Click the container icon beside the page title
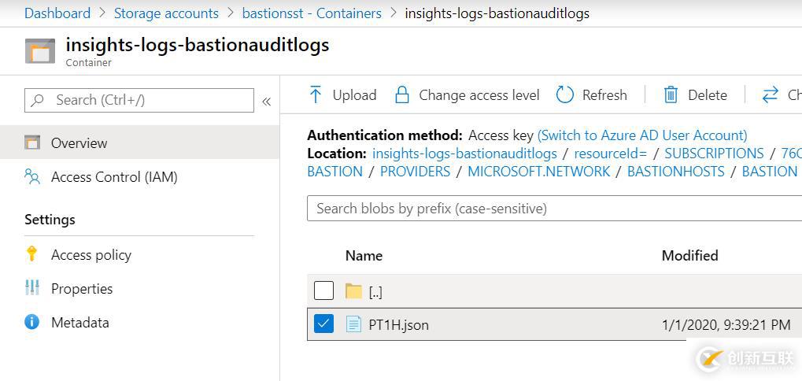This screenshot has height=381, width=802. (40, 51)
